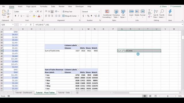
Task: Switch to the Page Layout tab
Action: (x=31, y=6)
